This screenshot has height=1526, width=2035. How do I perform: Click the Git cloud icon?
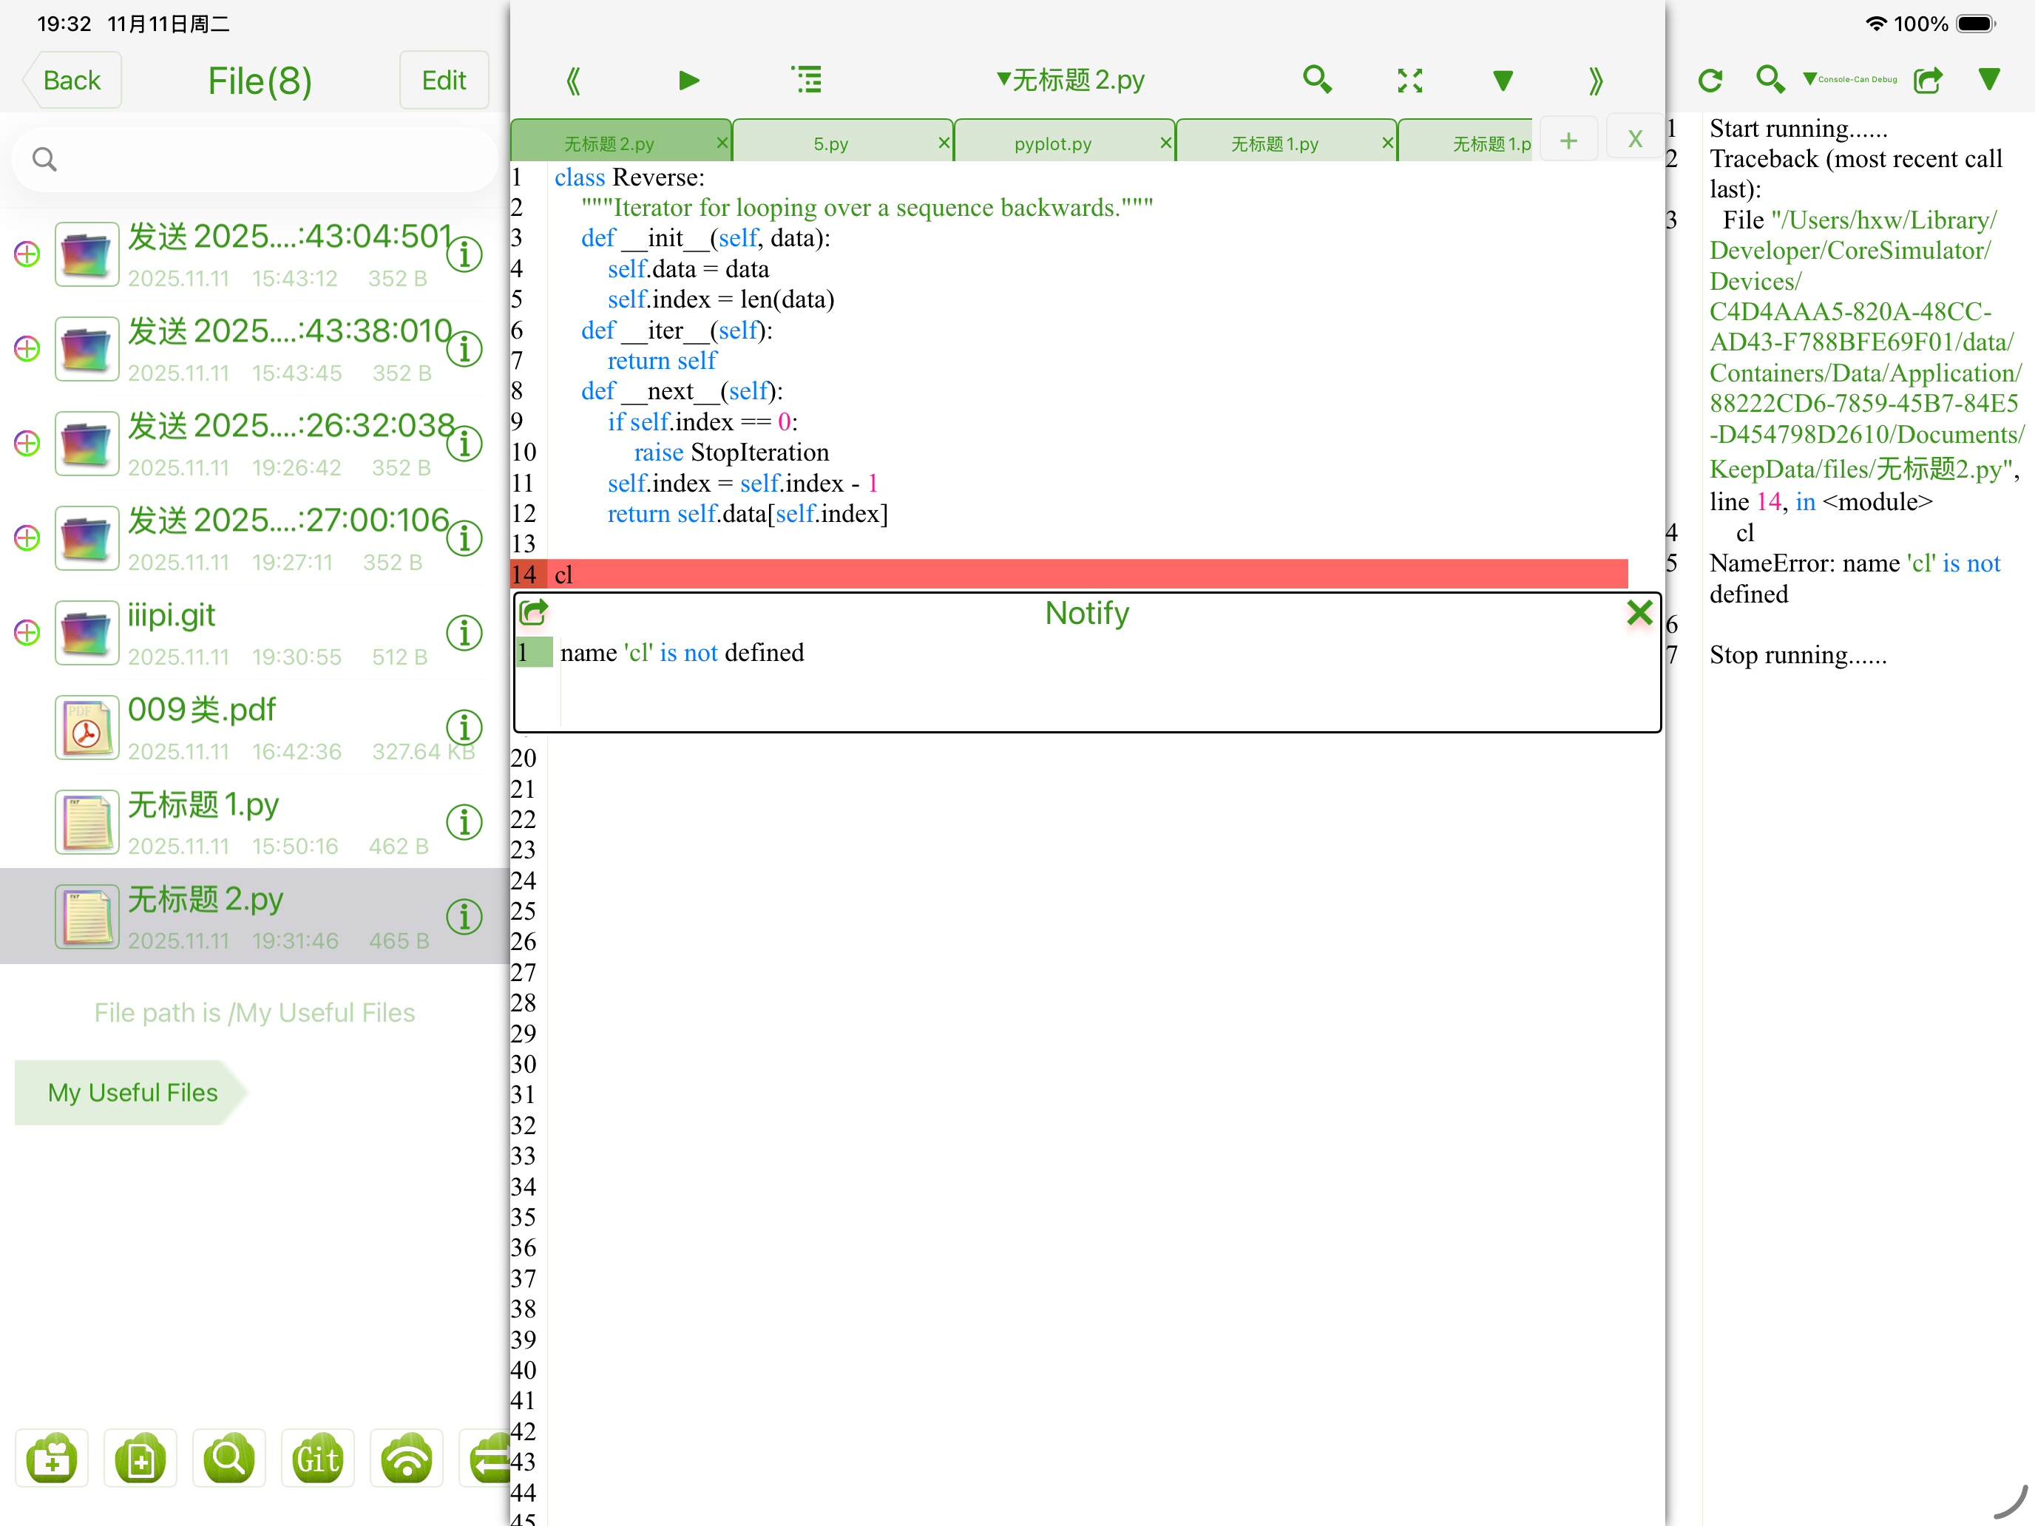click(x=317, y=1458)
